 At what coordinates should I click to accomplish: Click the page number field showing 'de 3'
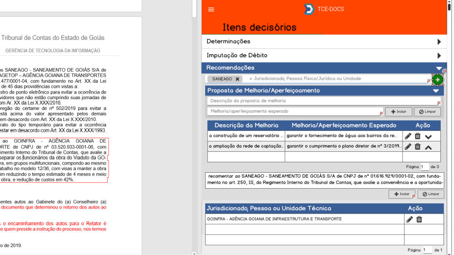[424, 167]
